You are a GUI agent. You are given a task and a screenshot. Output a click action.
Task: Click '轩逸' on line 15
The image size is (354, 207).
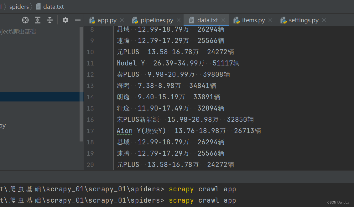click(123, 108)
